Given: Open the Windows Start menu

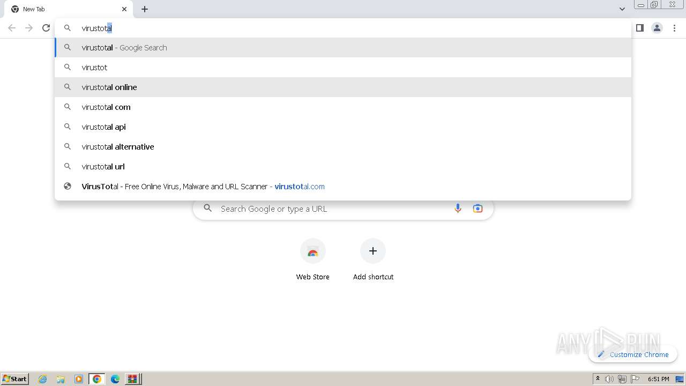Looking at the screenshot, I should click(15, 378).
